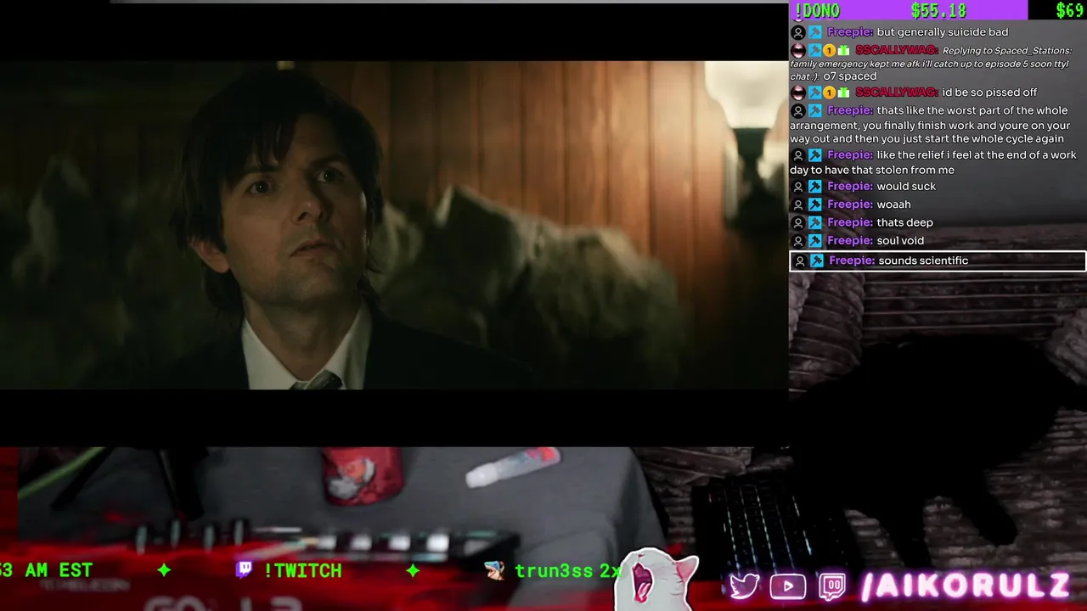
Task: Click the avatar icon beside 'woaah'
Action: (x=797, y=205)
